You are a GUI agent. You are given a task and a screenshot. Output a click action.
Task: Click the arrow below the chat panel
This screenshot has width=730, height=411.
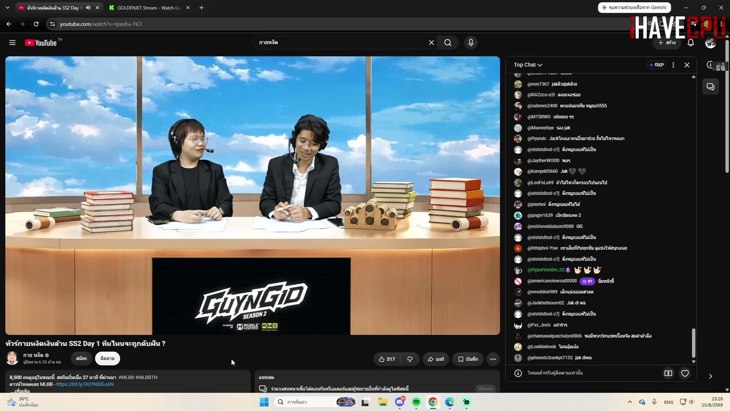tap(710, 376)
